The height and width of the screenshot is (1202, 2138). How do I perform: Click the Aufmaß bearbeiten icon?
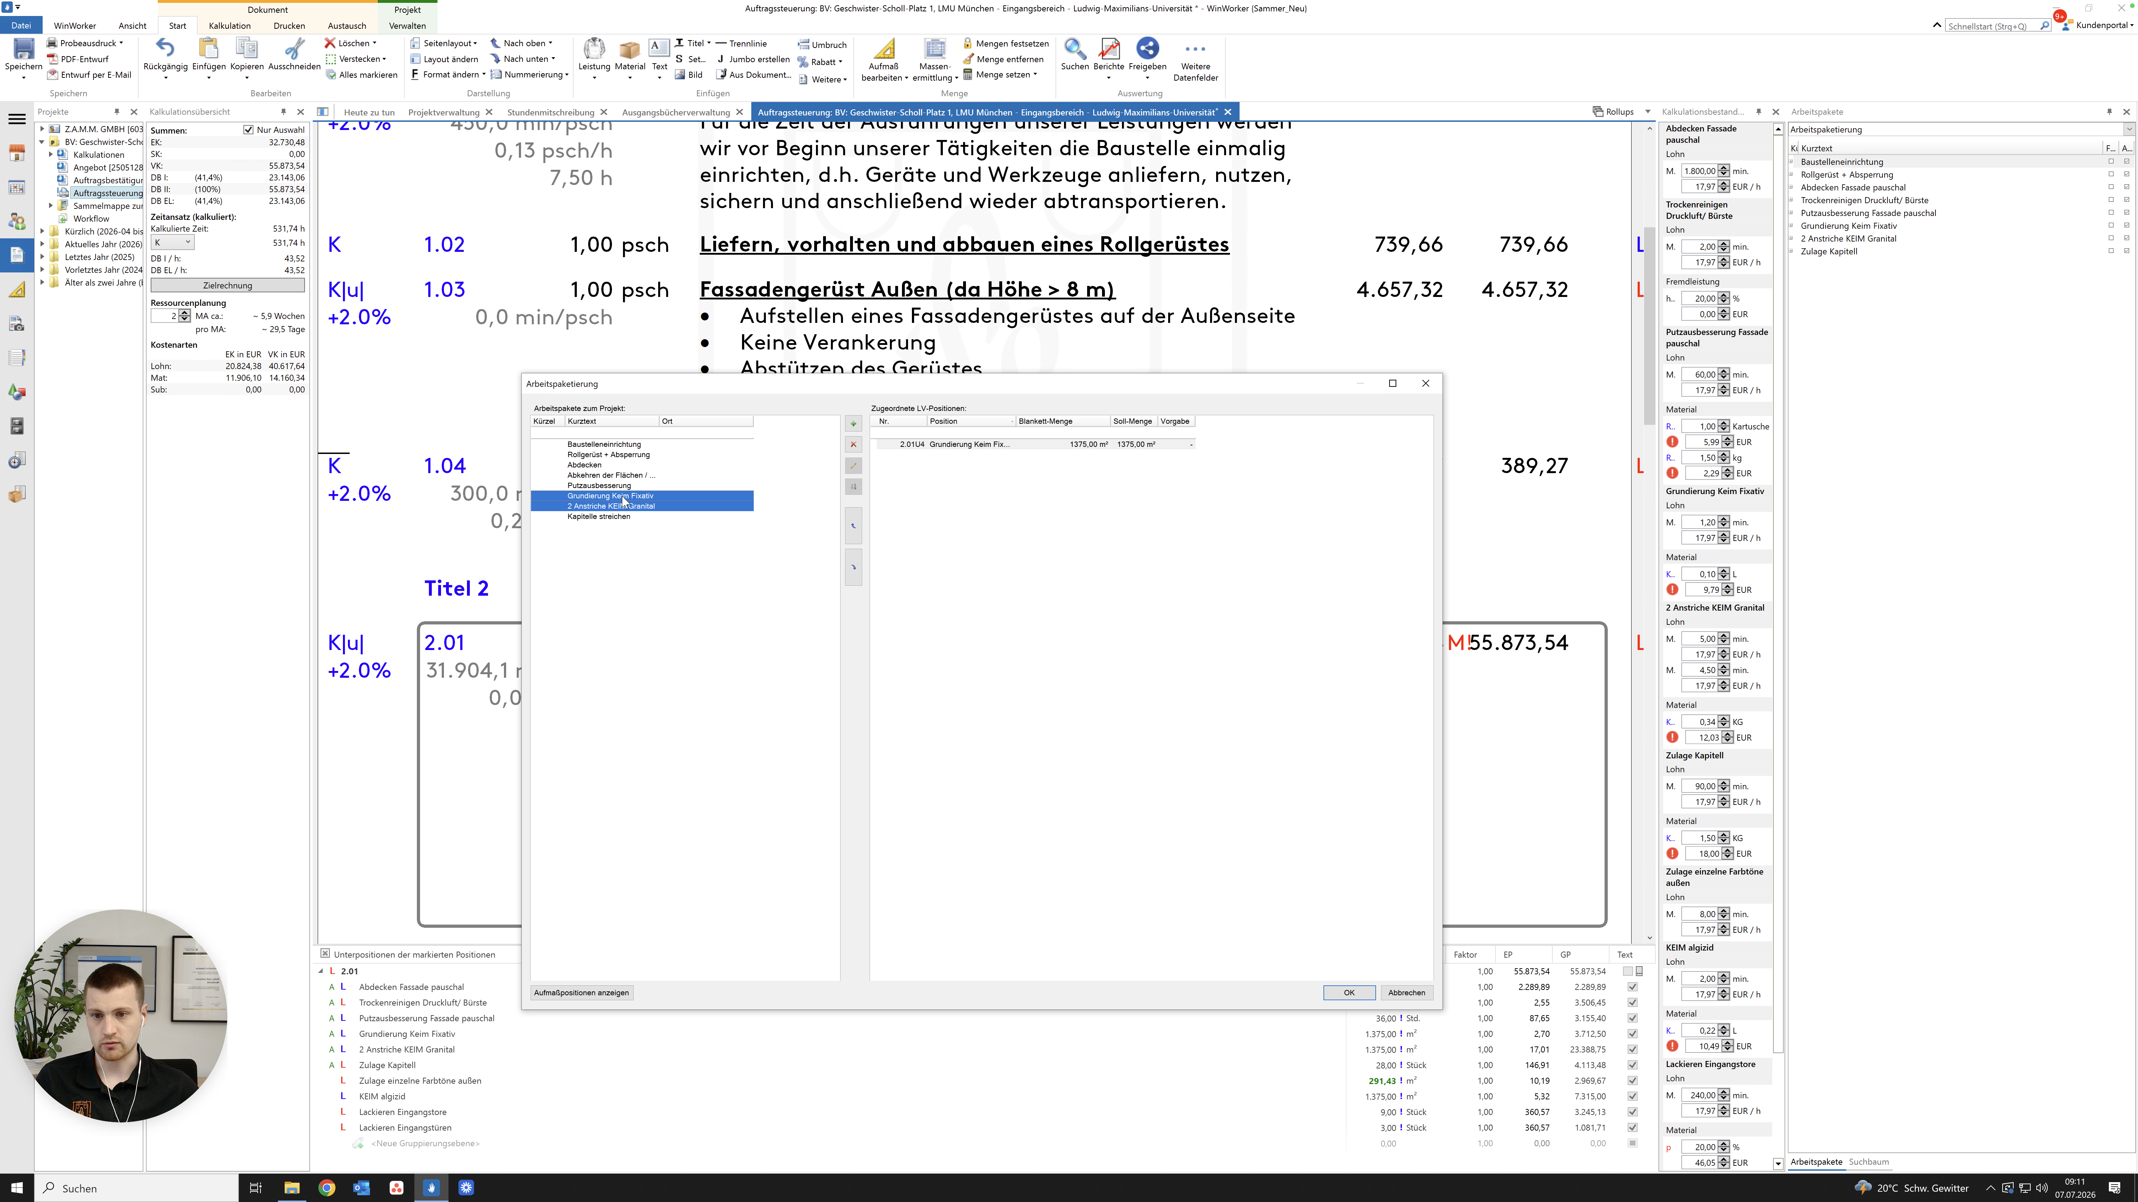click(884, 50)
